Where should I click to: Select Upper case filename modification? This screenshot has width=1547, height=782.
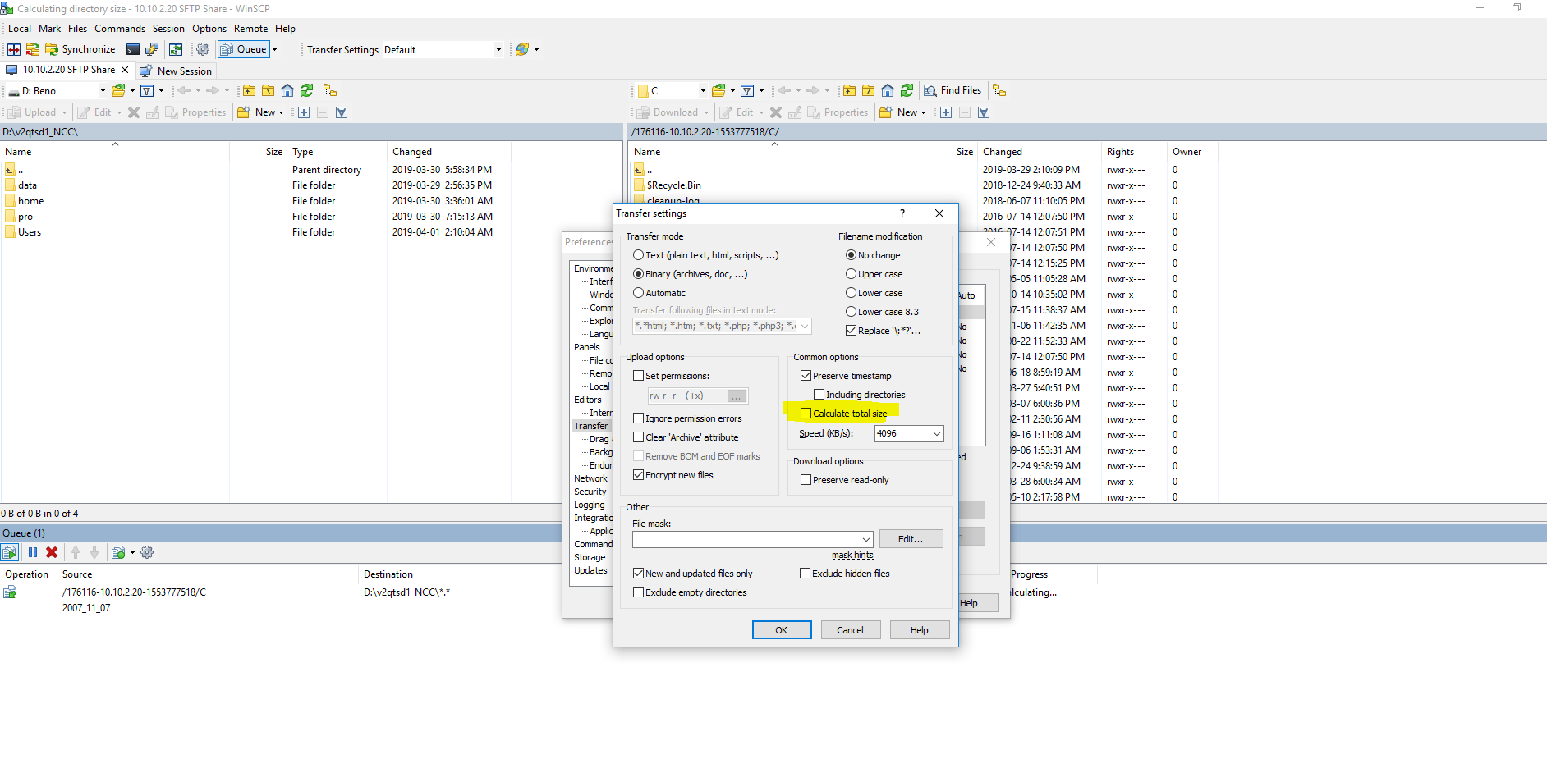(852, 274)
